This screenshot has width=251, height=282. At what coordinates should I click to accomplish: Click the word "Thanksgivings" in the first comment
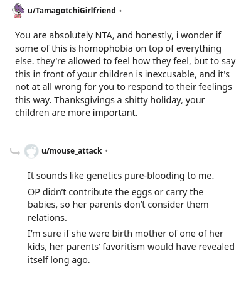(85, 100)
